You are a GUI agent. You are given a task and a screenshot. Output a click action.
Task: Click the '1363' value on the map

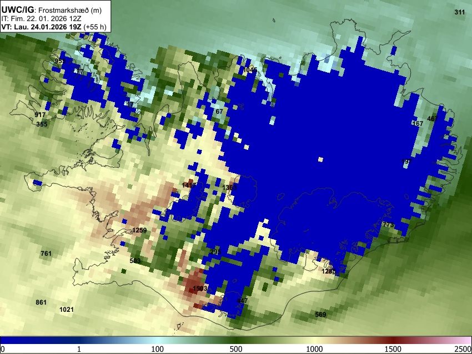[229, 188]
